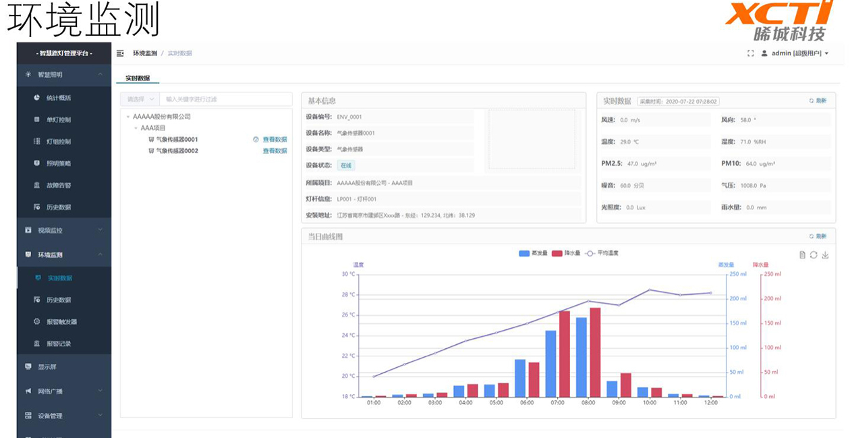Toggle 平均温度 line in chart legend

pos(601,253)
